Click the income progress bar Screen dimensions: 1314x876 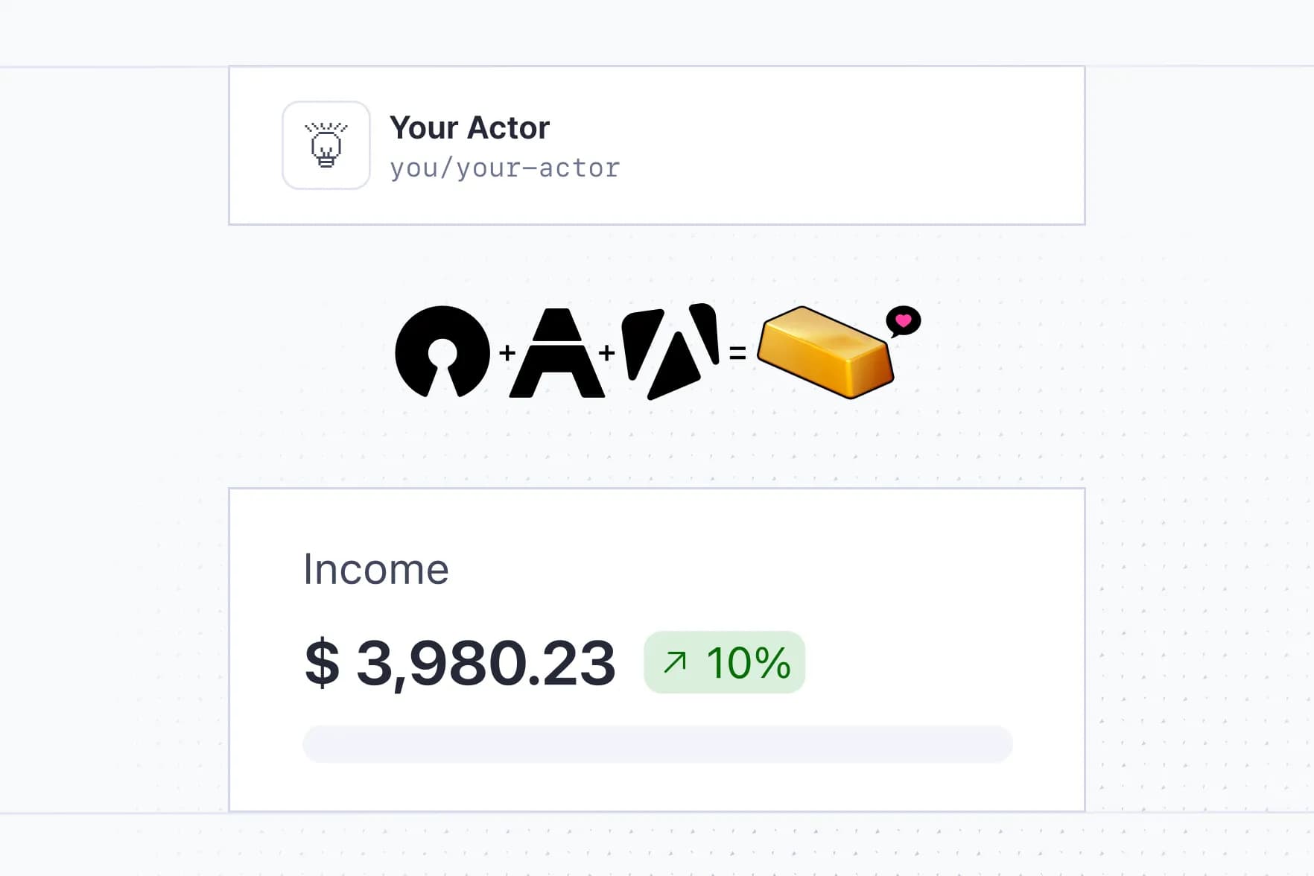coord(657,744)
